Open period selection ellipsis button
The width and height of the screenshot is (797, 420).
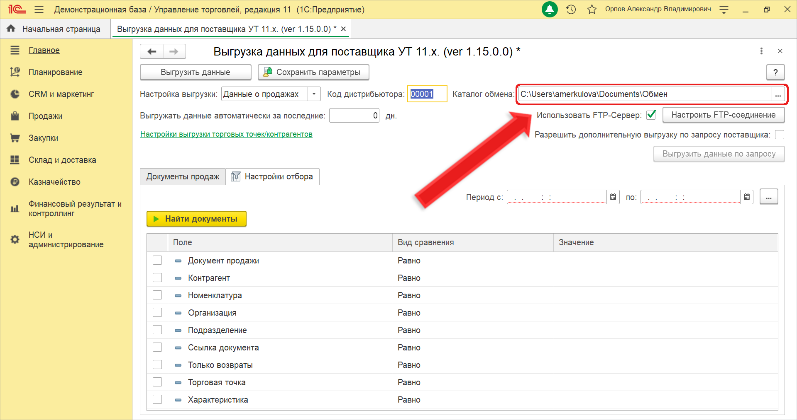tap(769, 197)
